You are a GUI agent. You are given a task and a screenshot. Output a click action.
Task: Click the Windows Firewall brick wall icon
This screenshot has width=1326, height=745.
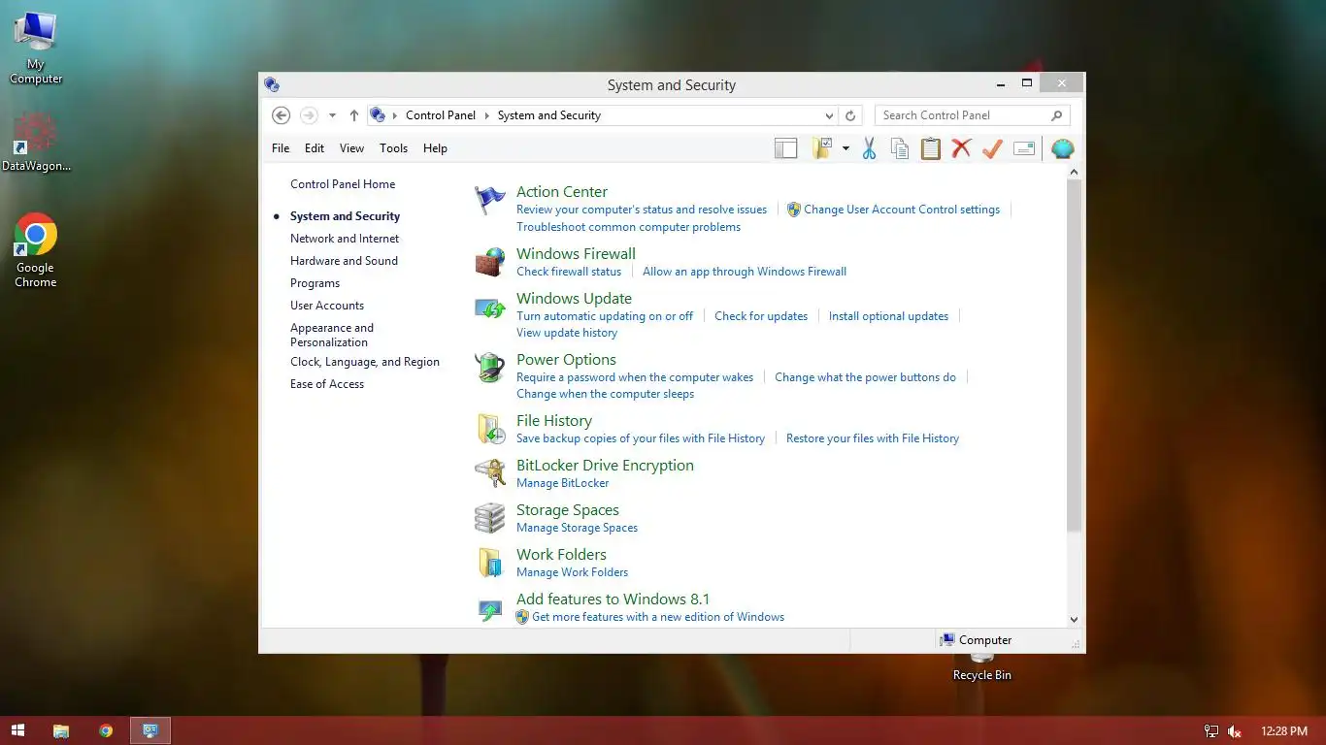[490, 262]
